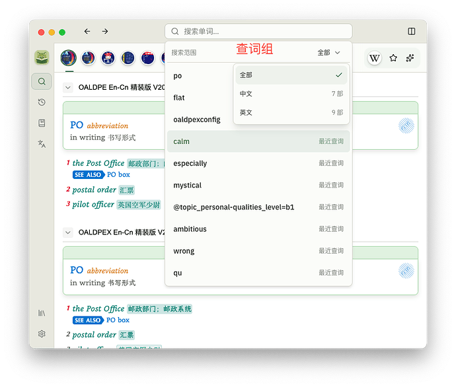Select recent query 'qu'
Image resolution: width=456 pixels, height=387 pixels.
tap(258, 273)
